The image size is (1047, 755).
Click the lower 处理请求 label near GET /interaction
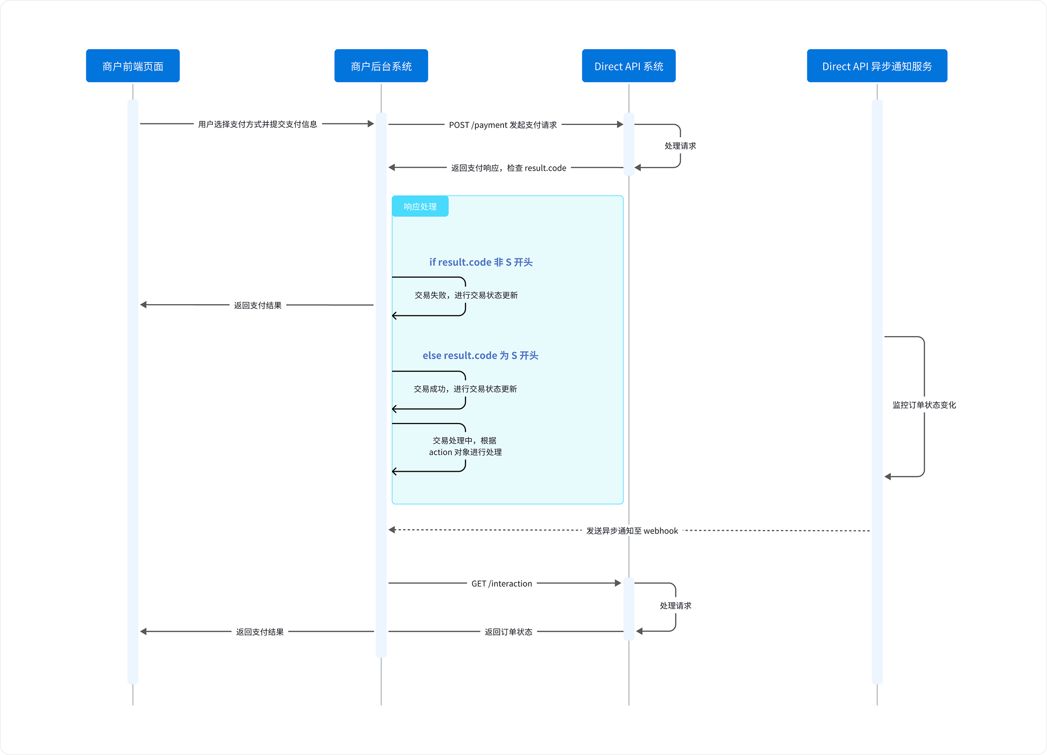pyautogui.click(x=675, y=606)
